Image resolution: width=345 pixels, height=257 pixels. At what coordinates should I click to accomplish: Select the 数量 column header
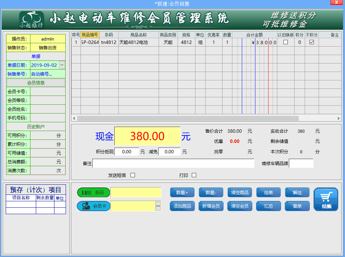click(x=227, y=35)
